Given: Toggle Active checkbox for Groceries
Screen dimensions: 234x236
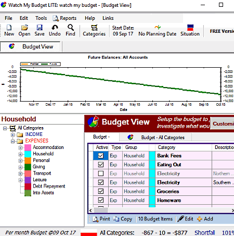Looking at the screenshot, I should tap(101, 191).
